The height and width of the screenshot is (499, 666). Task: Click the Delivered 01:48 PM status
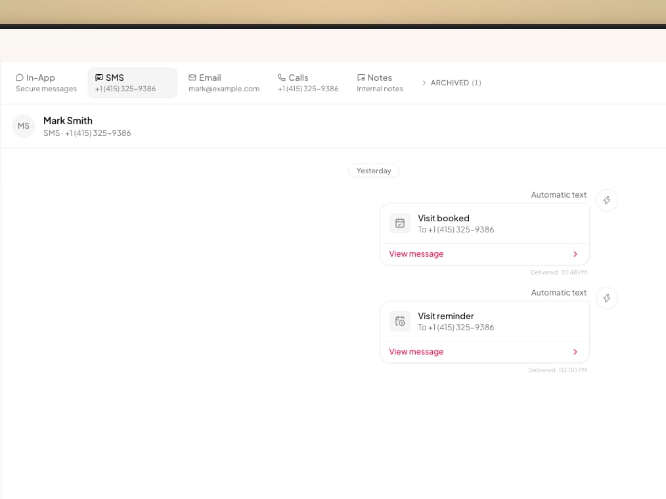558,272
